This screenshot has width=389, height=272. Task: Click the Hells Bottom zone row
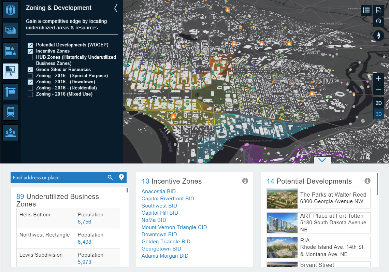[x=68, y=218]
